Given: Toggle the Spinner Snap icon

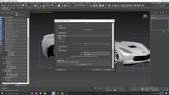Looking at the screenshot, I should coord(71,6).
